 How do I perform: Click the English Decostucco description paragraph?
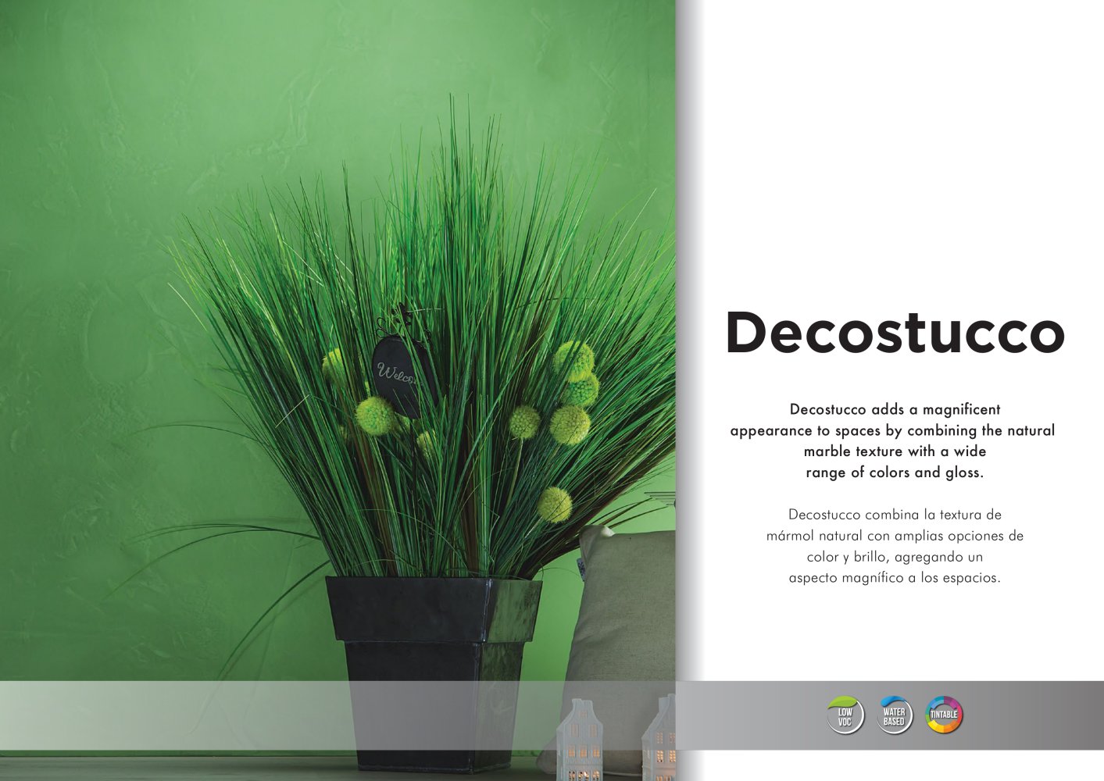point(892,440)
